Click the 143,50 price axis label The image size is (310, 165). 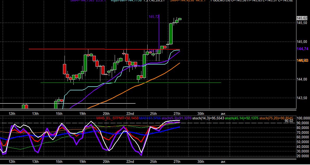coord(302,98)
